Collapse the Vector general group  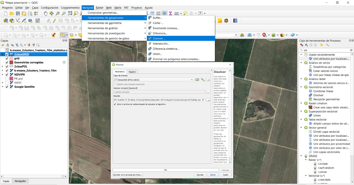301,128
